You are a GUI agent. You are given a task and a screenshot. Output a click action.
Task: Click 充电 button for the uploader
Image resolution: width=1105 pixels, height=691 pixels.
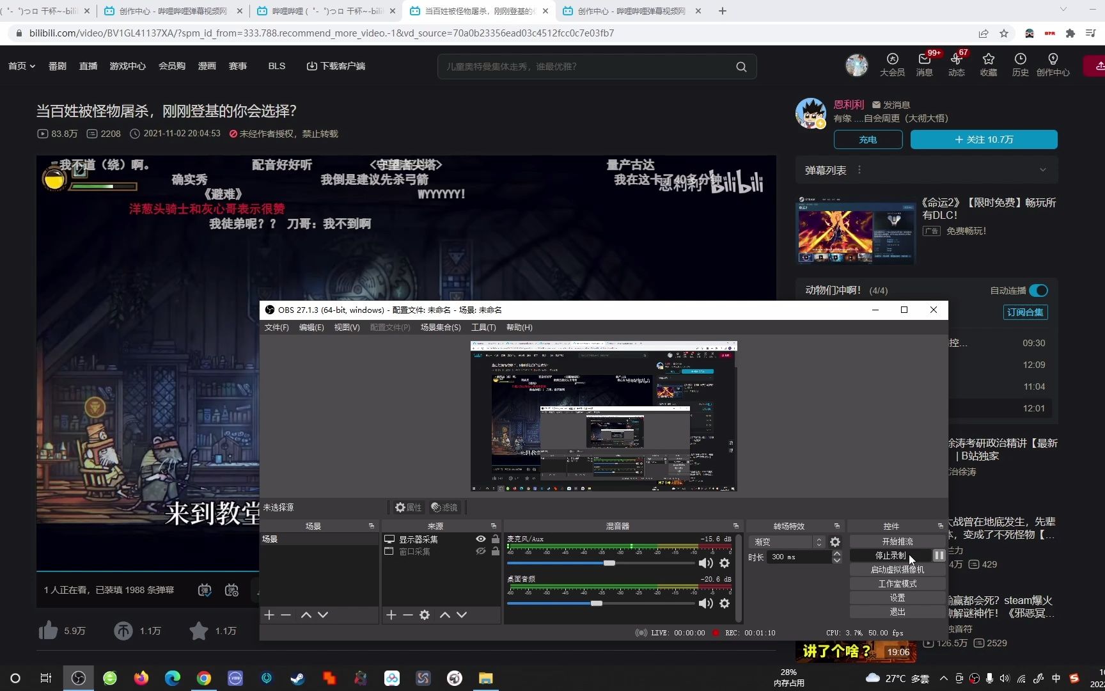click(x=868, y=139)
